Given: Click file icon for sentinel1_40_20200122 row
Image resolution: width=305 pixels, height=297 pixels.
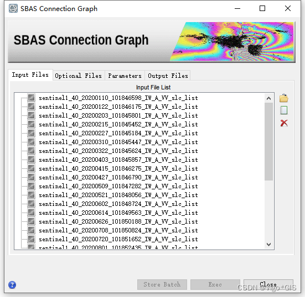Looking at the screenshot, I should tap(31, 107).
